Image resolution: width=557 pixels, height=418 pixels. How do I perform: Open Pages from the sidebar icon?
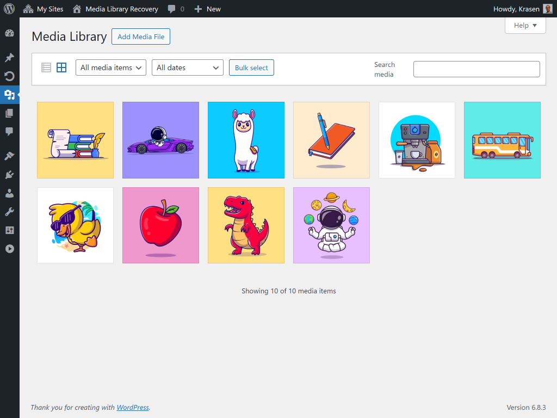coord(9,113)
